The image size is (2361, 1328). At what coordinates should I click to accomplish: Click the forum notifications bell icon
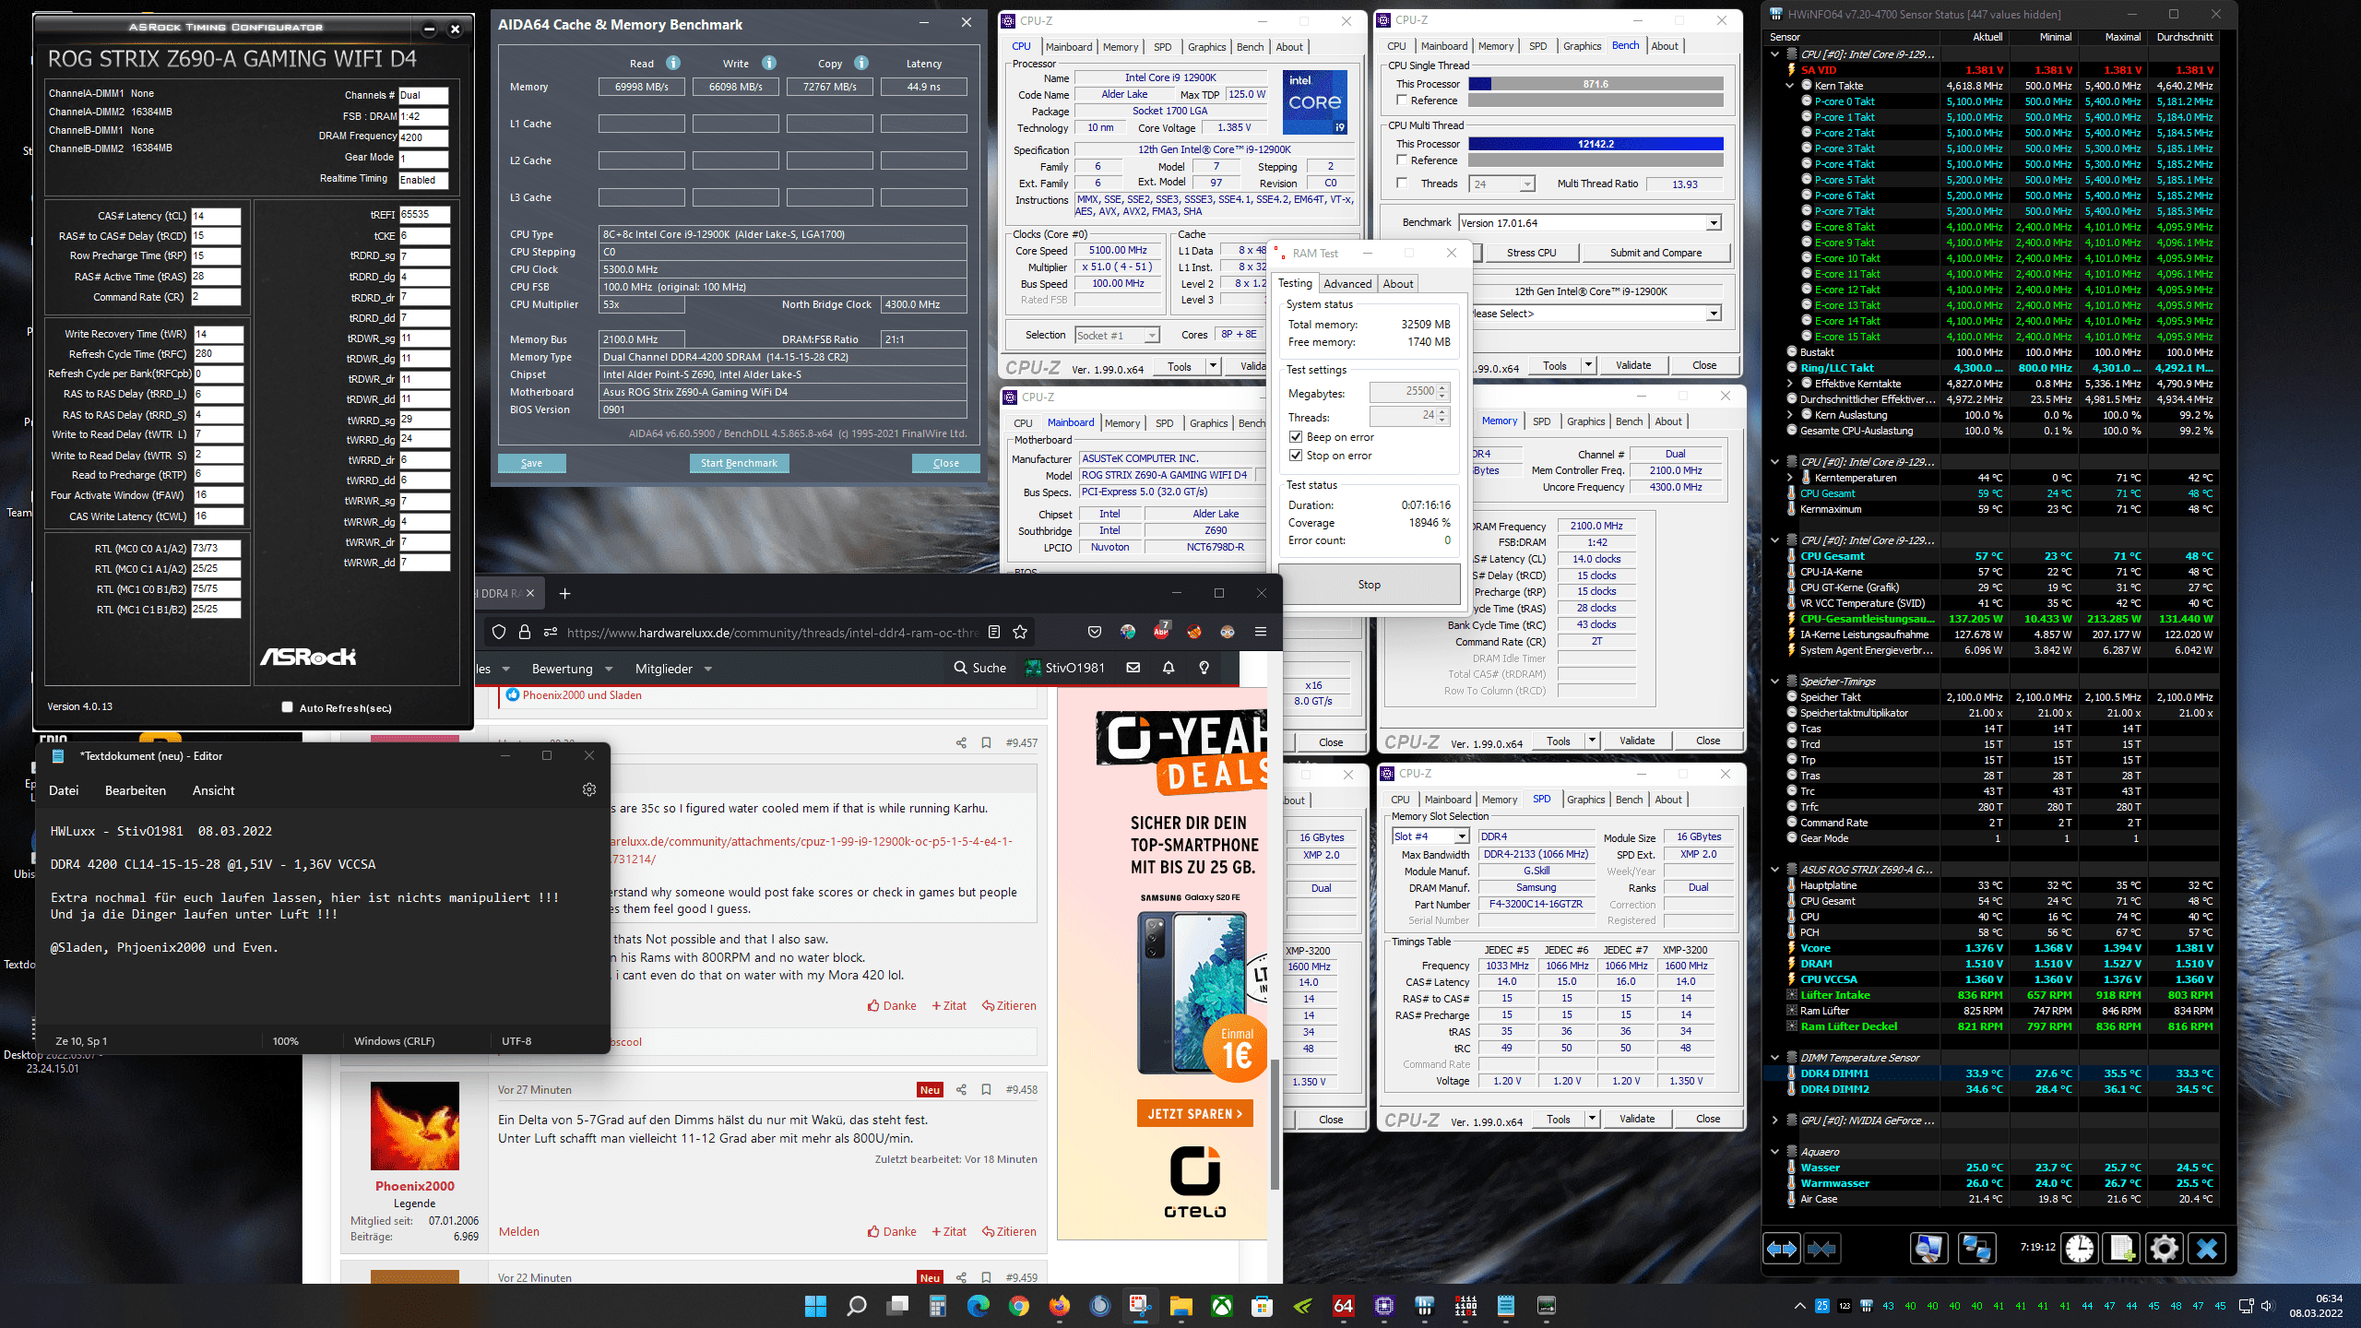(x=1169, y=668)
